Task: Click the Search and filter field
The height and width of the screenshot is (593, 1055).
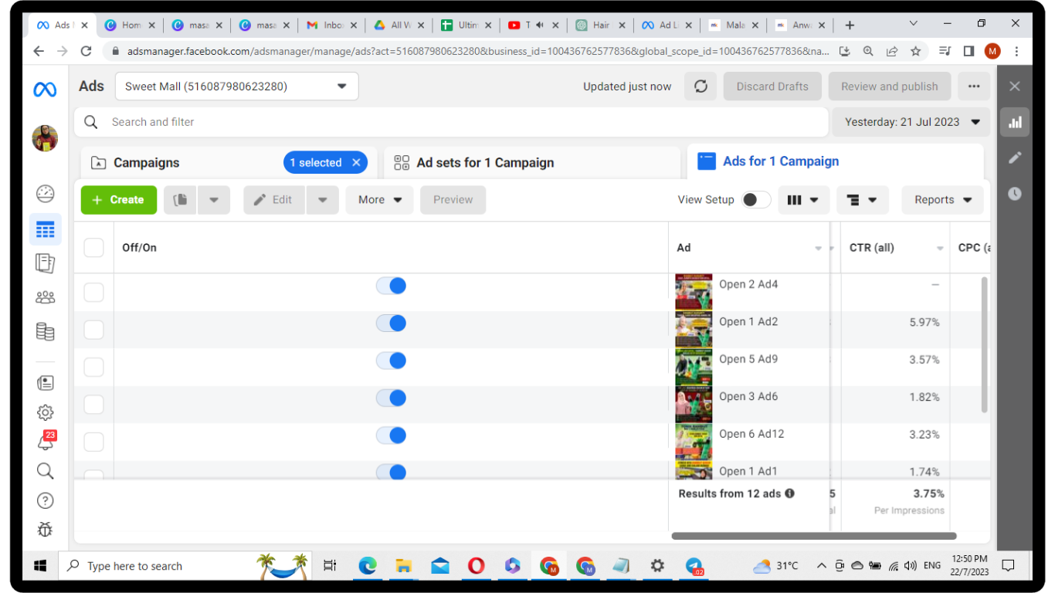Action: coord(451,122)
